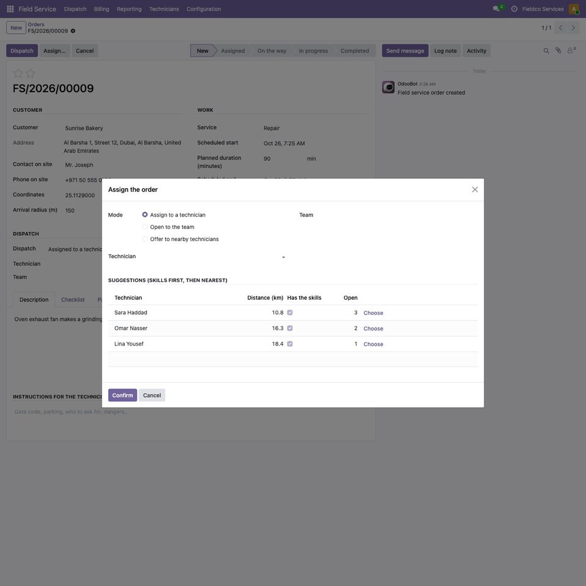Open the Billing menu
The image size is (586, 586).
pyautogui.click(x=102, y=9)
